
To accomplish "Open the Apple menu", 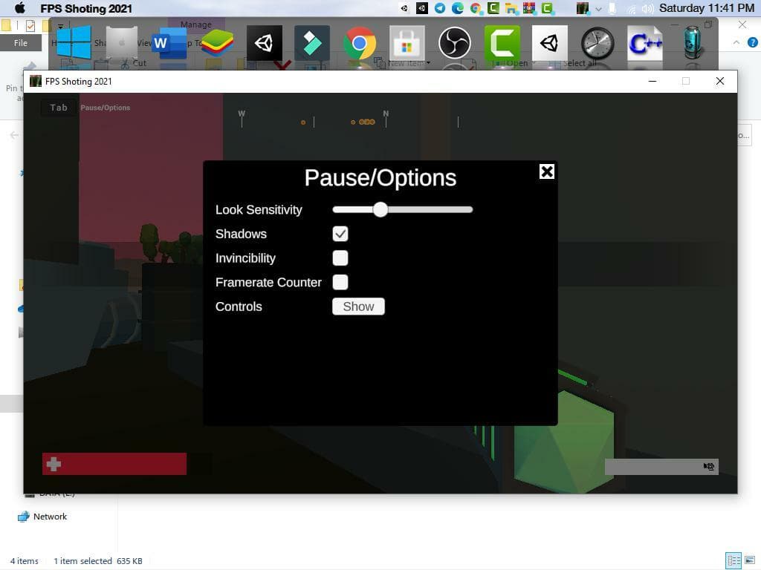I will pos(19,7).
